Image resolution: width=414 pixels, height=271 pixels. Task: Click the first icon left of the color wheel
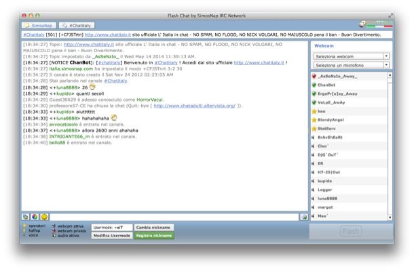click(25, 217)
